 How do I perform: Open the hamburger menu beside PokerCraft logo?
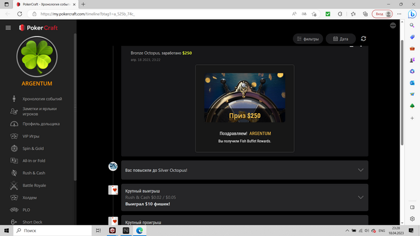(8, 28)
